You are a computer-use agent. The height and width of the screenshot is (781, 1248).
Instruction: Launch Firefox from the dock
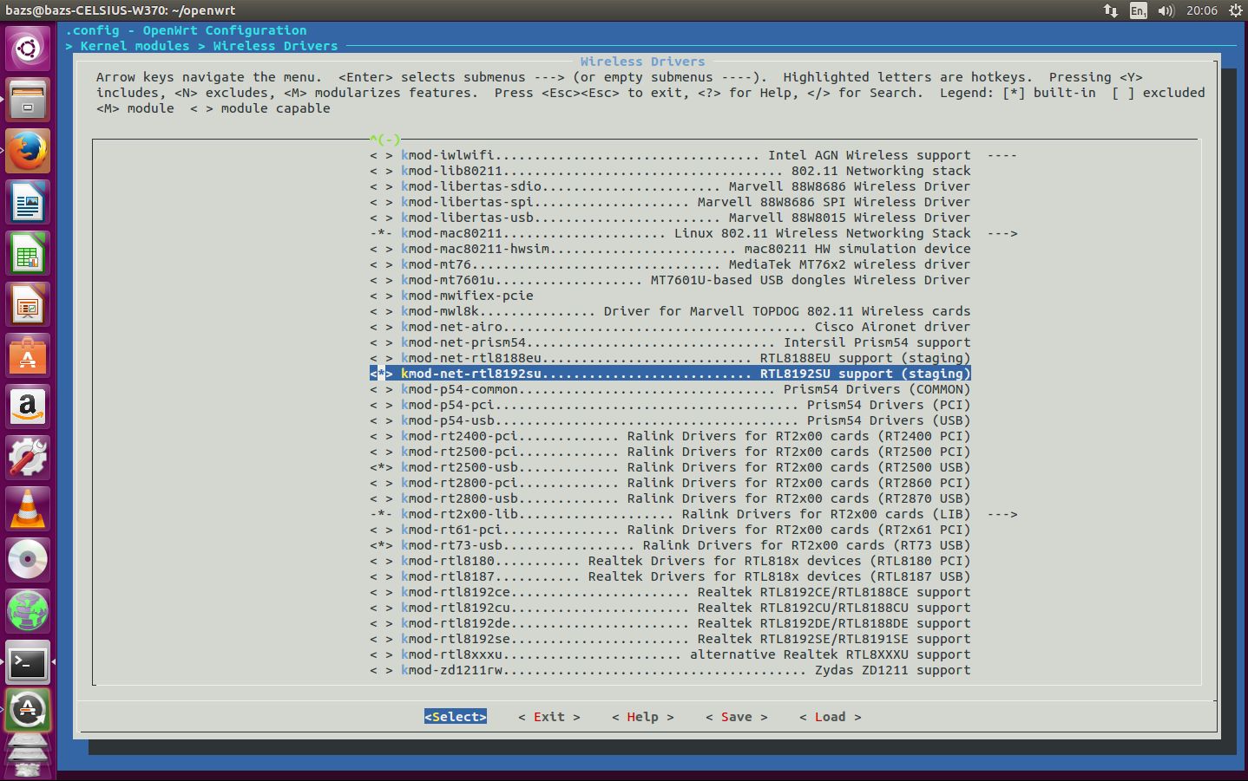pyautogui.click(x=28, y=151)
